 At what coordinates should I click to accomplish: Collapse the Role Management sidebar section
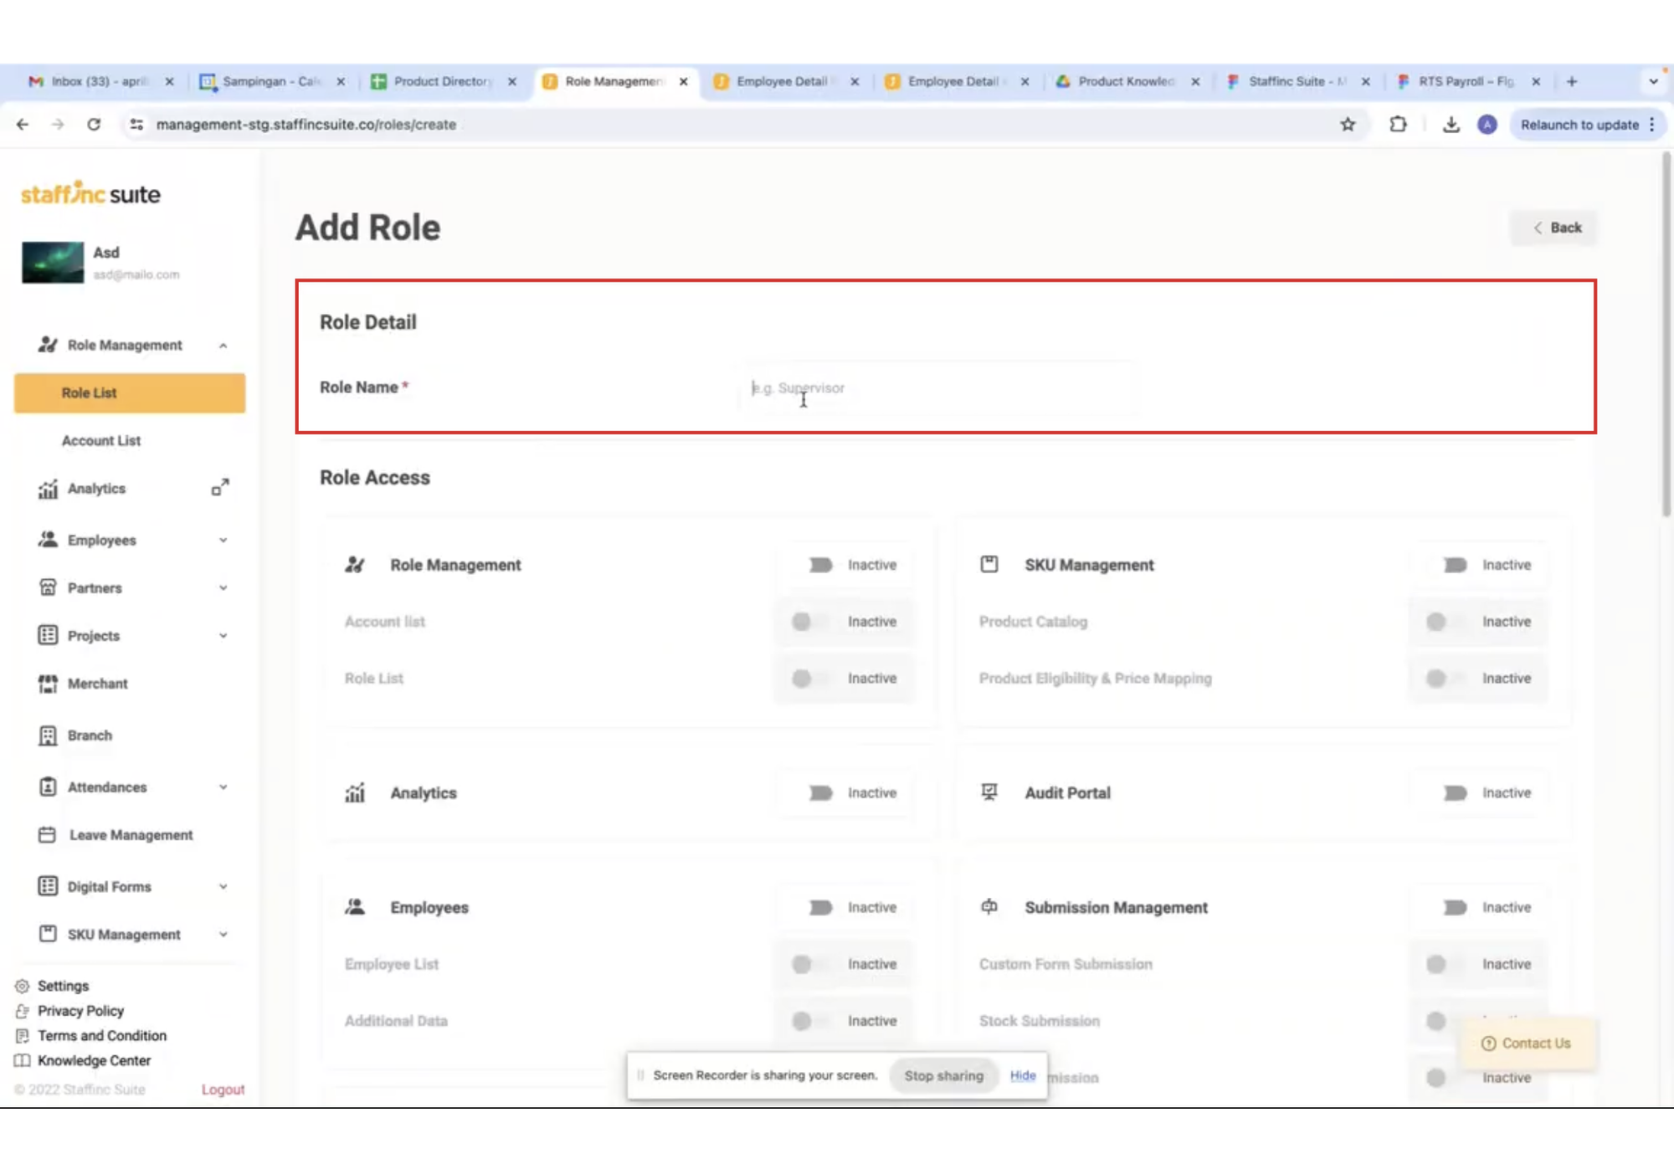223,346
